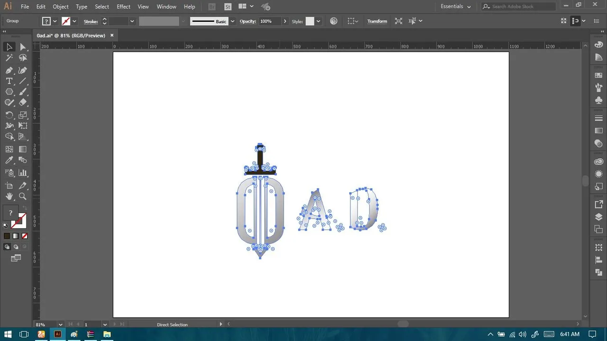Select the Zoom tool
This screenshot has width=607, height=341.
click(x=23, y=197)
